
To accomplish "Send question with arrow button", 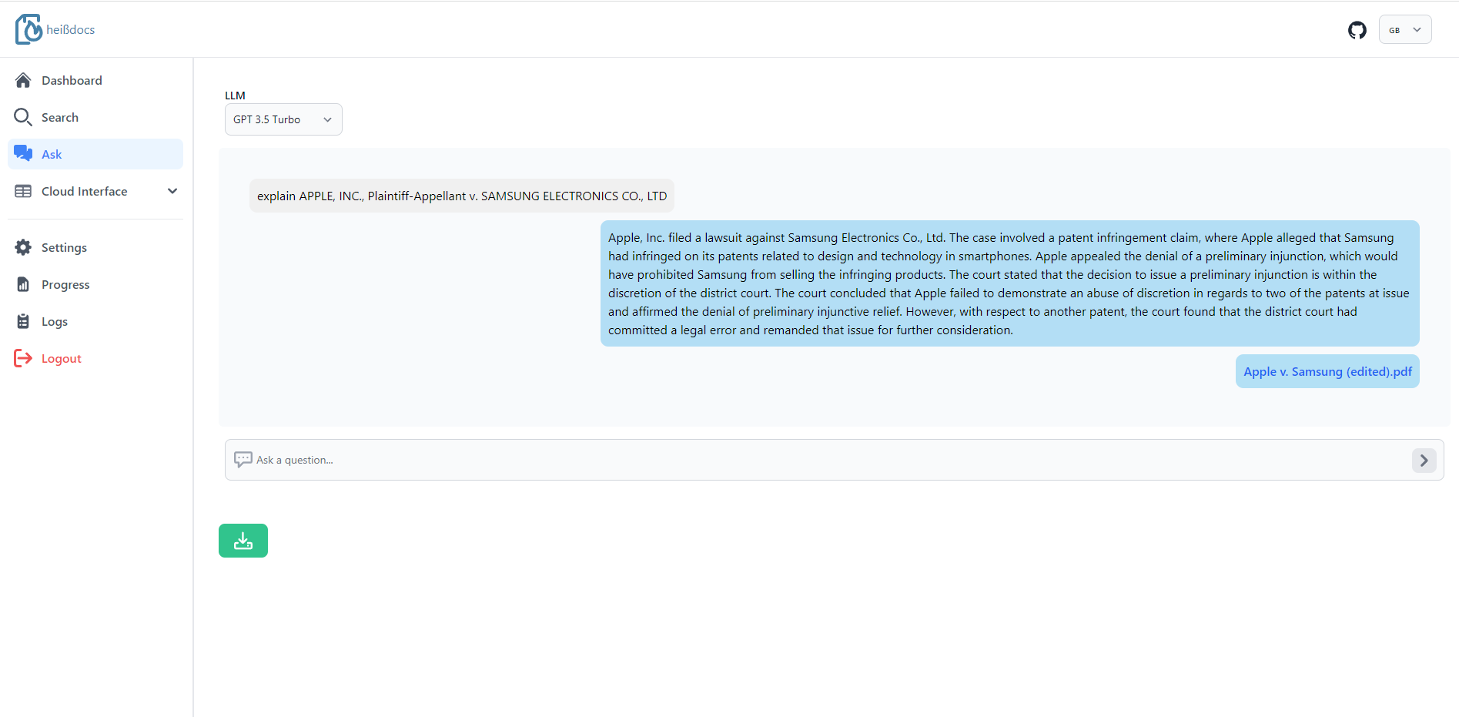I will [1424, 460].
